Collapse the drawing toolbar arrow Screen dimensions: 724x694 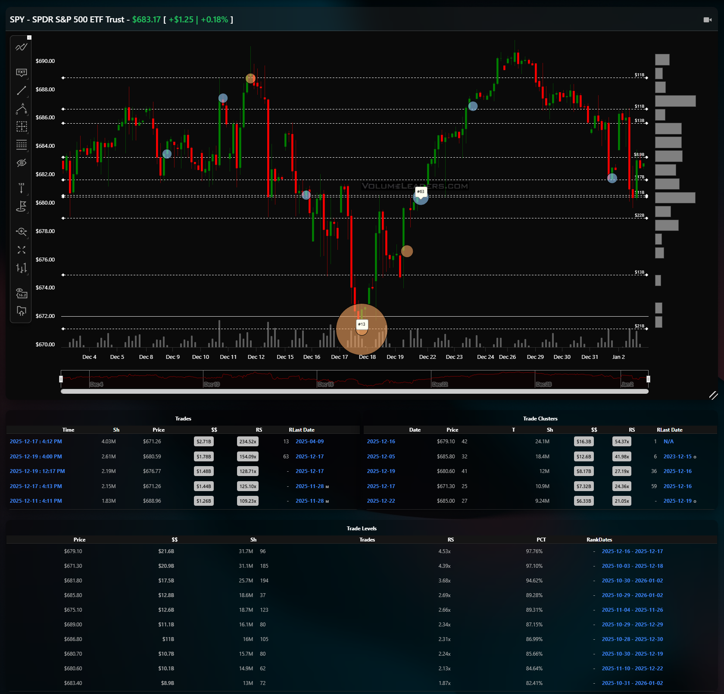[x=29, y=37]
